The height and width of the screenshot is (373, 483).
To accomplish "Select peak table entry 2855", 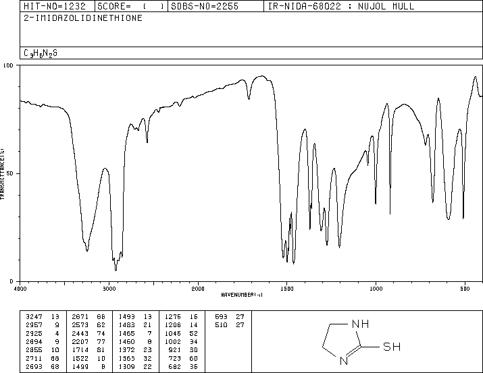I will (x=34, y=350).
